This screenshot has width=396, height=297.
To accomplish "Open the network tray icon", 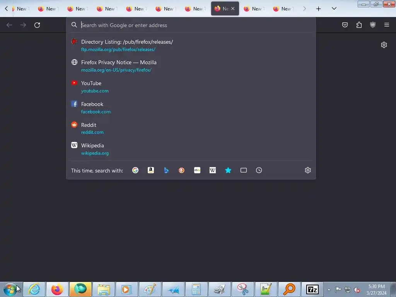I will pos(348,290).
